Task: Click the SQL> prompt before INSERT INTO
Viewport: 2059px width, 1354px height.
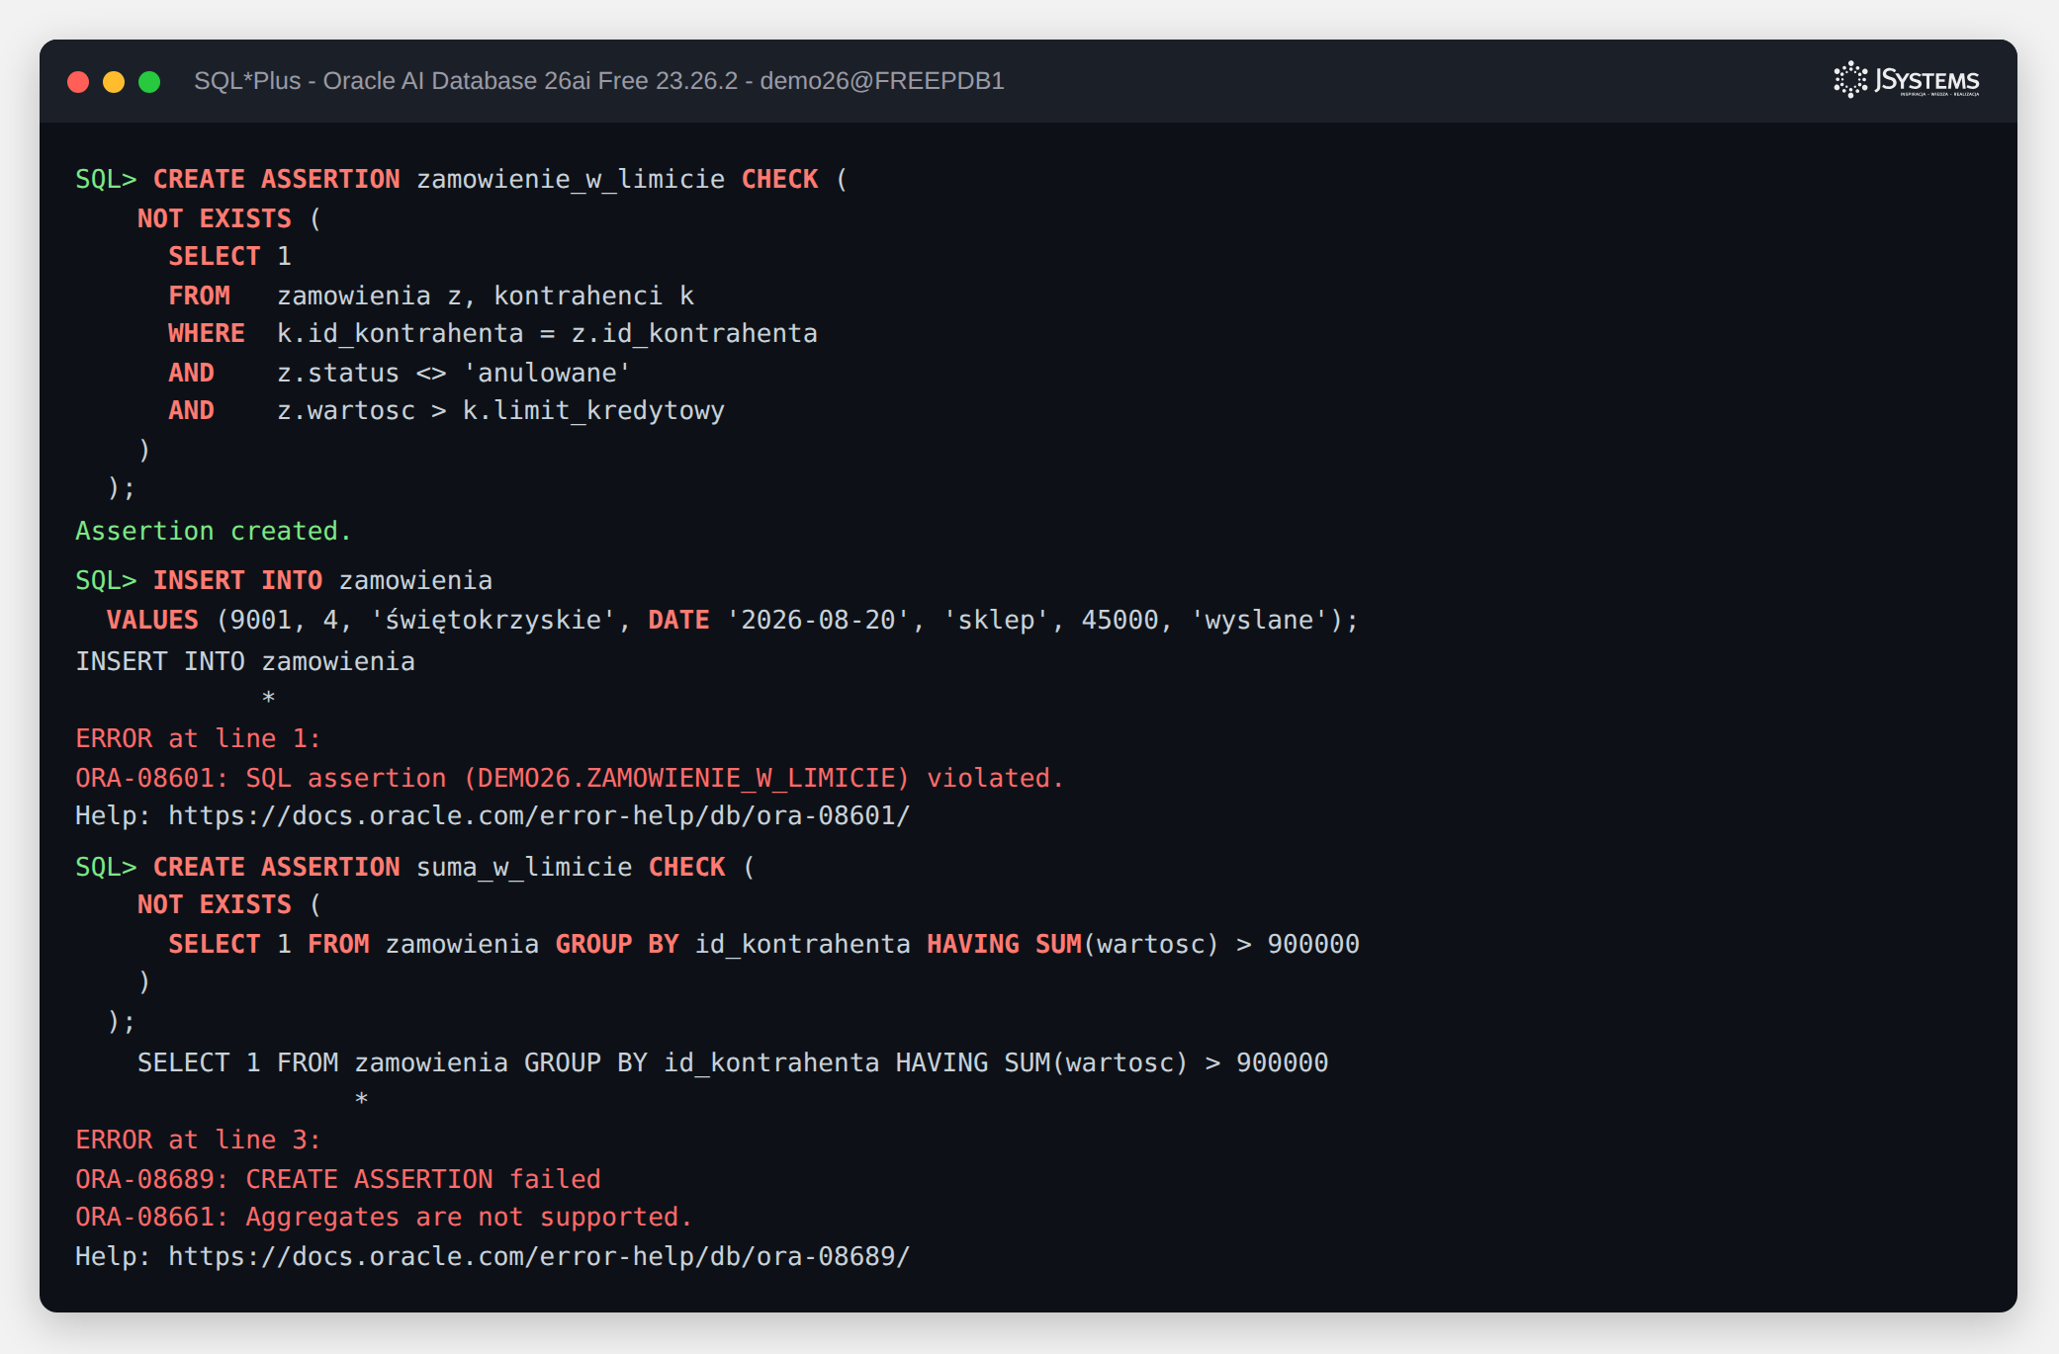Action: point(106,581)
